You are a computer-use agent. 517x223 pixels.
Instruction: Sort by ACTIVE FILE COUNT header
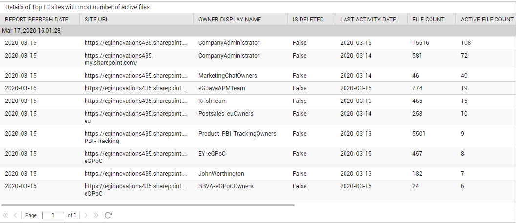486,20
